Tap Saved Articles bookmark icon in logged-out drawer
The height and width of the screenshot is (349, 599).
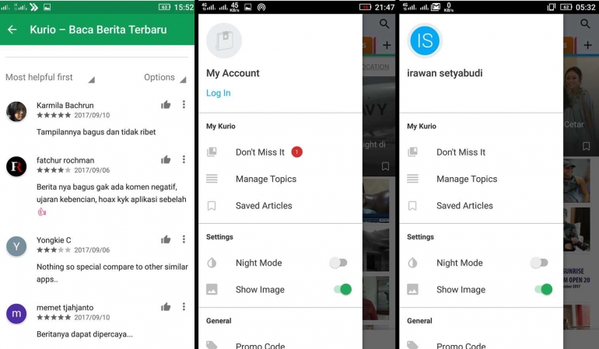point(212,206)
